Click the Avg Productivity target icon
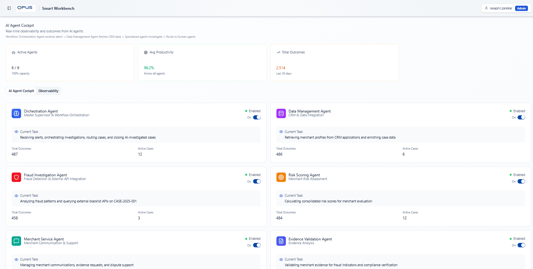This screenshot has width=533, height=269. [146, 52]
